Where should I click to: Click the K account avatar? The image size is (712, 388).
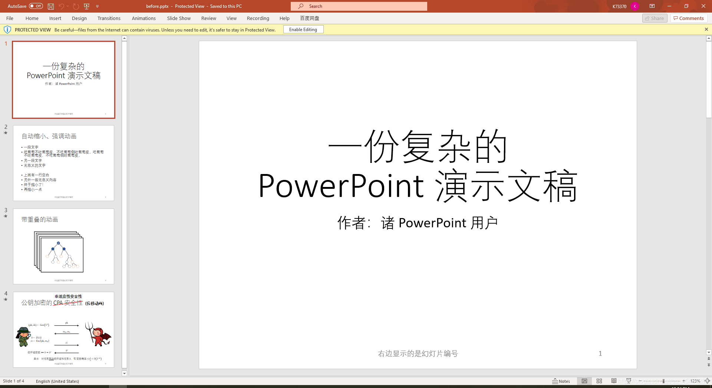coord(634,6)
